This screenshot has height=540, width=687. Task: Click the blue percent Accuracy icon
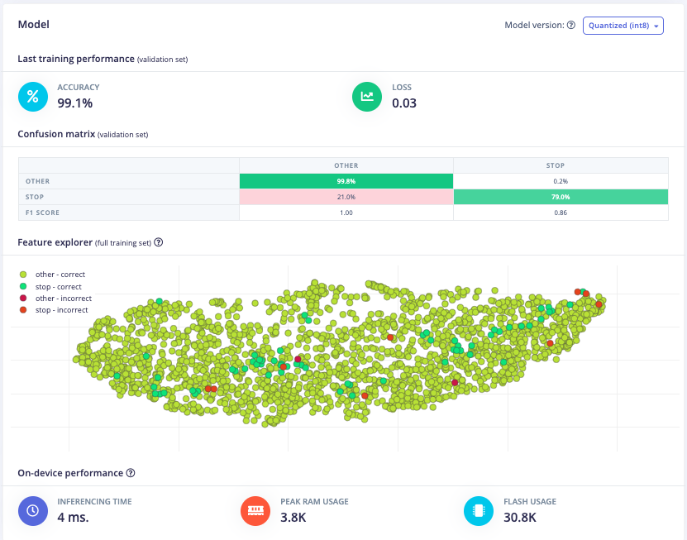pyautogui.click(x=32, y=96)
